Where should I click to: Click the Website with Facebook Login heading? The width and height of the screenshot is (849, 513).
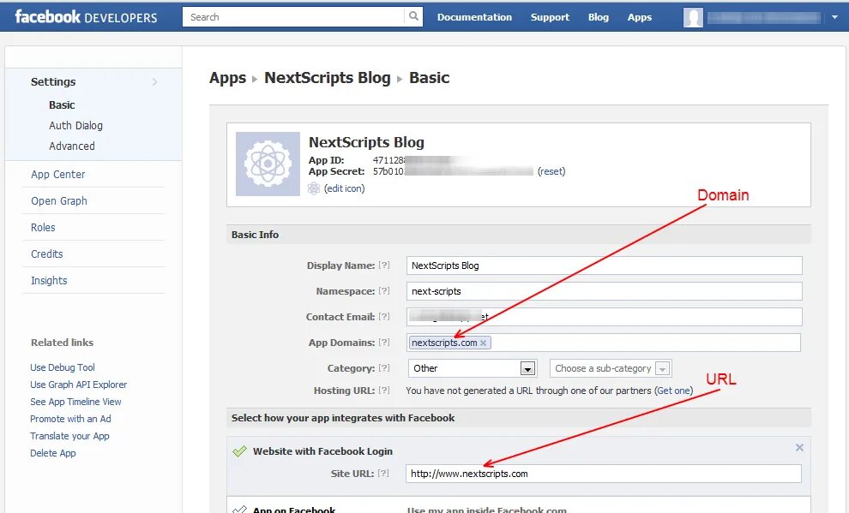coord(322,450)
